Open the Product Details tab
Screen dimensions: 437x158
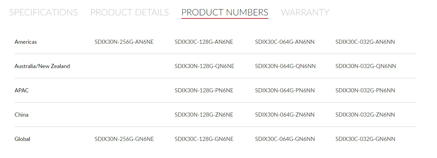point(130,12)
